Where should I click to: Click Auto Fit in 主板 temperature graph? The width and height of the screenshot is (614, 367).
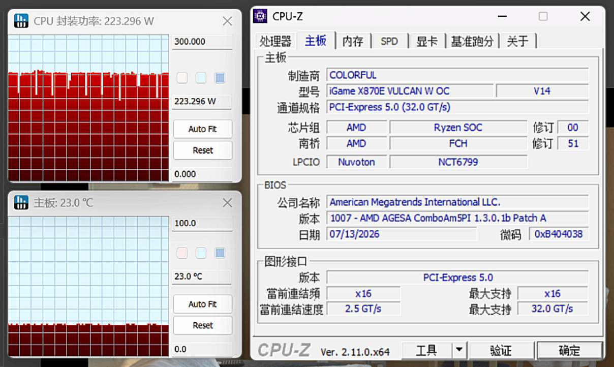click(202, 304)
